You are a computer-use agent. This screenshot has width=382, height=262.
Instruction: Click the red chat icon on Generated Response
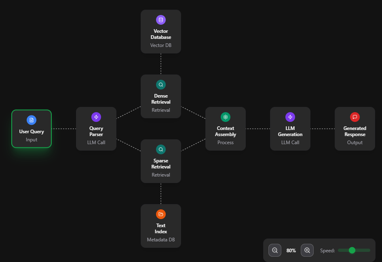click(355, 117)
